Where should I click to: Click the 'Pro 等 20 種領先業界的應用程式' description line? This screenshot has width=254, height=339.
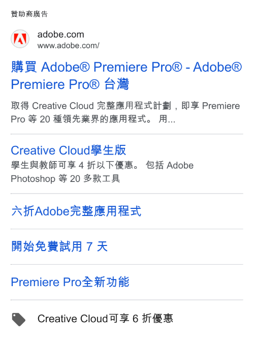click(x=81, y=119)
